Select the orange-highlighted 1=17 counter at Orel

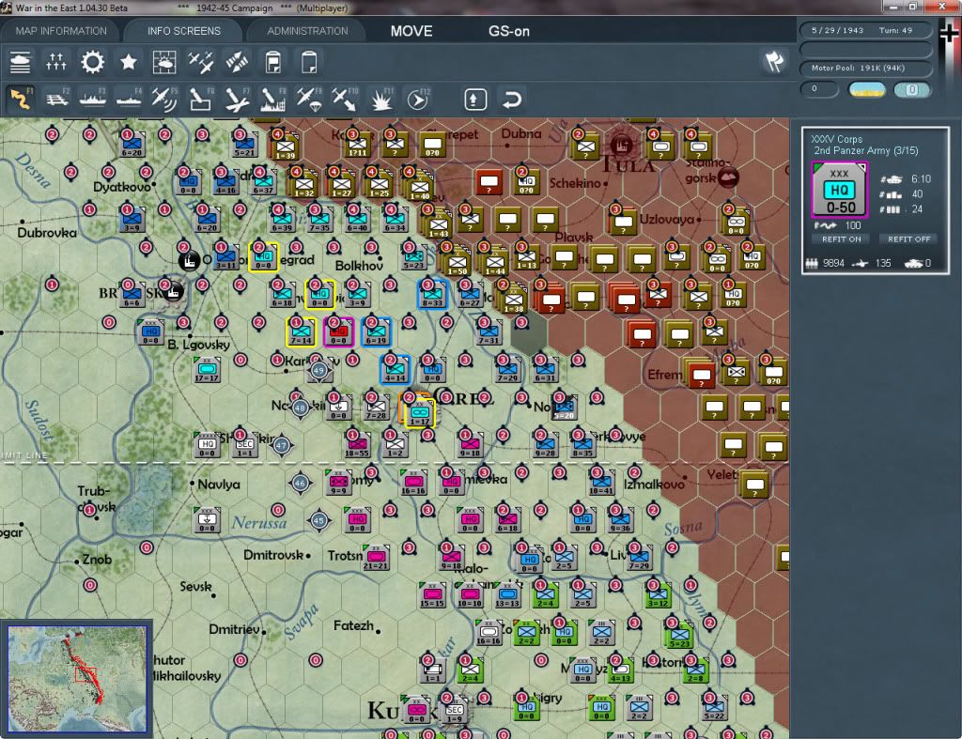click(419, 411)
